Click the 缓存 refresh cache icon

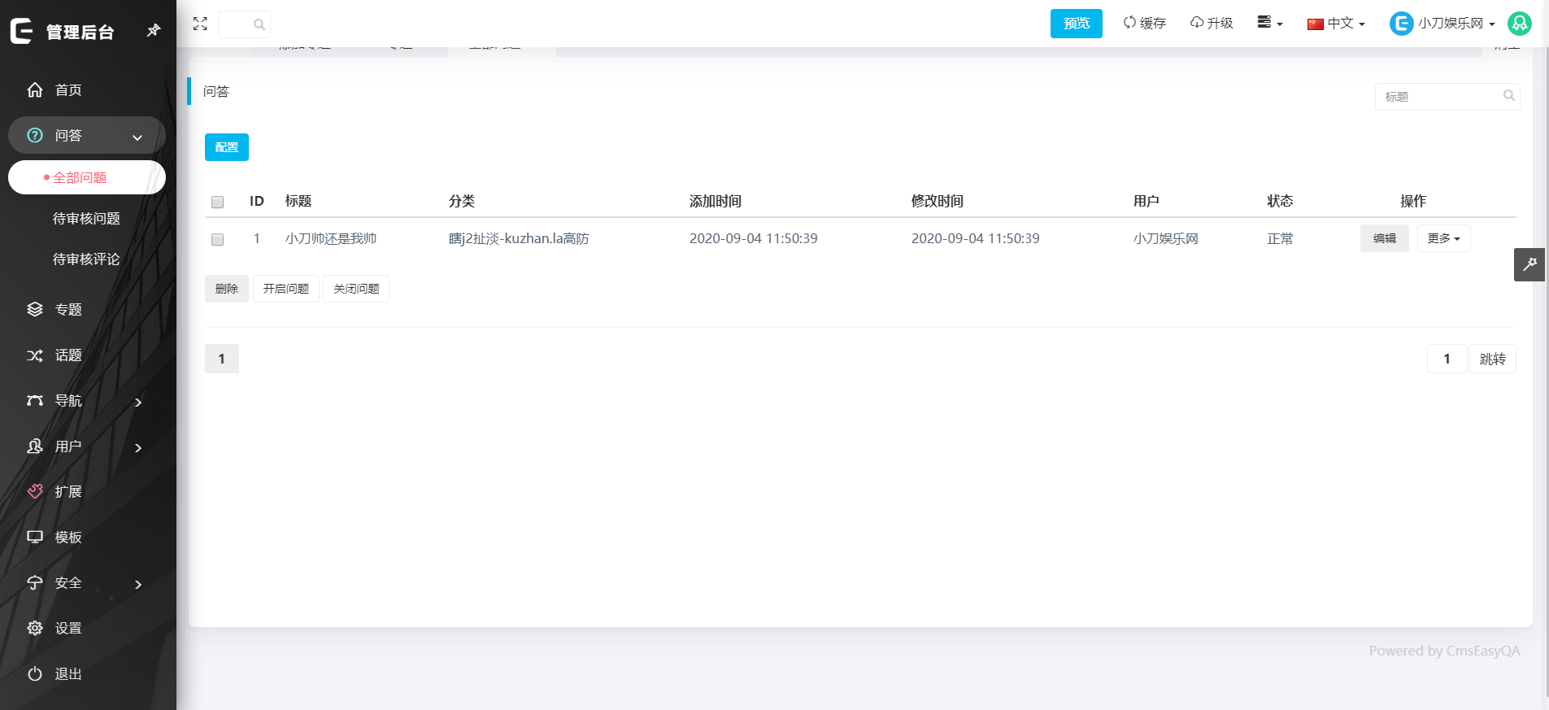tap(1129, 23)
